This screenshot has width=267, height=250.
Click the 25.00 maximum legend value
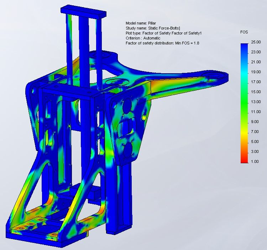click(x=256, y=42)
